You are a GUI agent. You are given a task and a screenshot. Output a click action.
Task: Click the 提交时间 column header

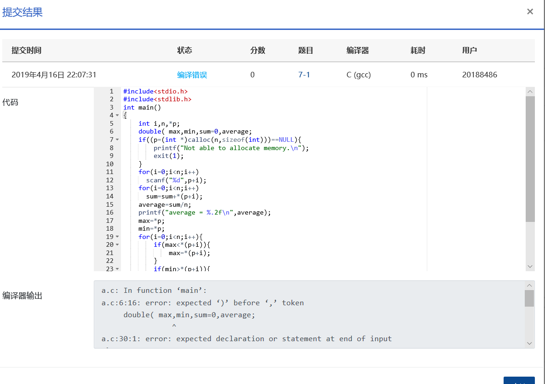(27, 51)
